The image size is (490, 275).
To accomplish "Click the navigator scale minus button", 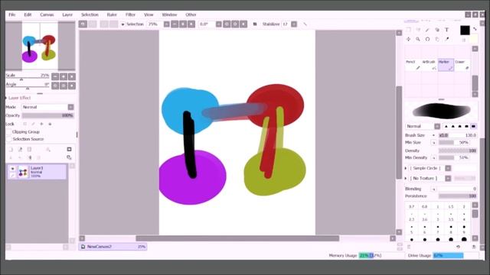I will point(55,76).
